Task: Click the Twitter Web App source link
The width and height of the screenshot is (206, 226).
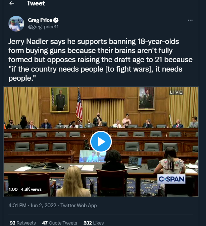Action: 78,205
